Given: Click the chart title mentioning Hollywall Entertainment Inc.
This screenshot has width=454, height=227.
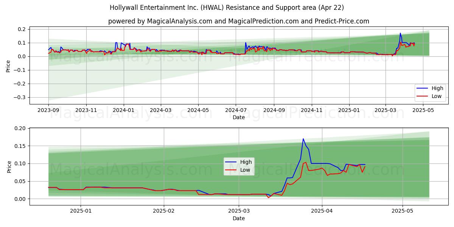Looking at the screenshot, I should (227, 8).
